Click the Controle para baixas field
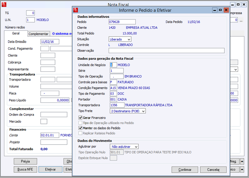Viewport: 249px width, 178px height. coord(113,82)
